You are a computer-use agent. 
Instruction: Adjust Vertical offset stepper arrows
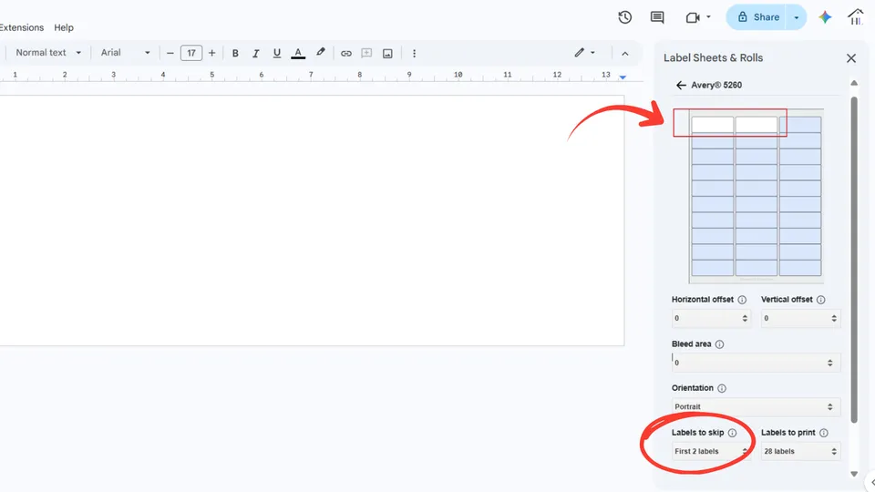pyautogui.click(x=834, y=318)
